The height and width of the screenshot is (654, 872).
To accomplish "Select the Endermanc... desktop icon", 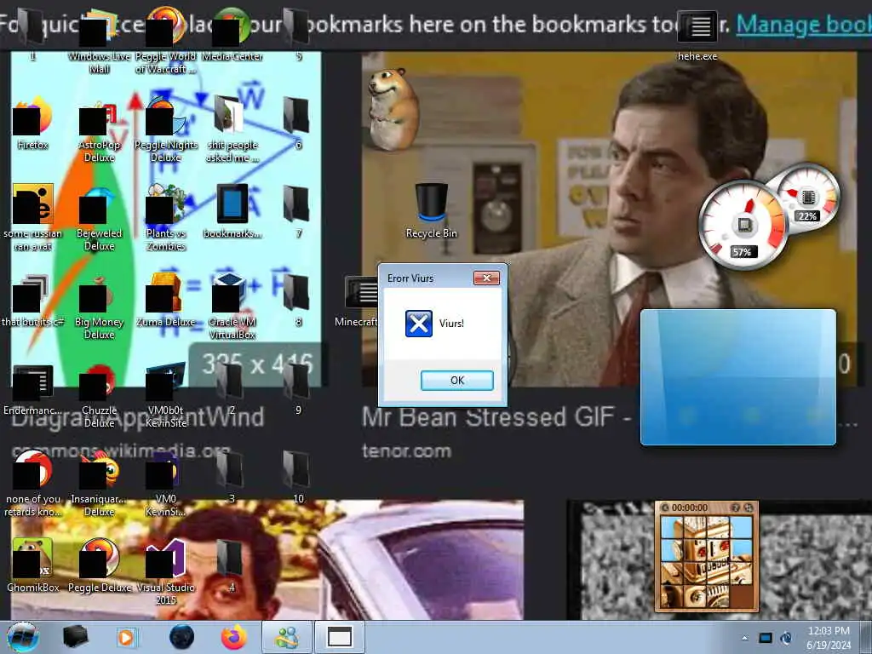I will pyautogui.click(x=32, y=389).
